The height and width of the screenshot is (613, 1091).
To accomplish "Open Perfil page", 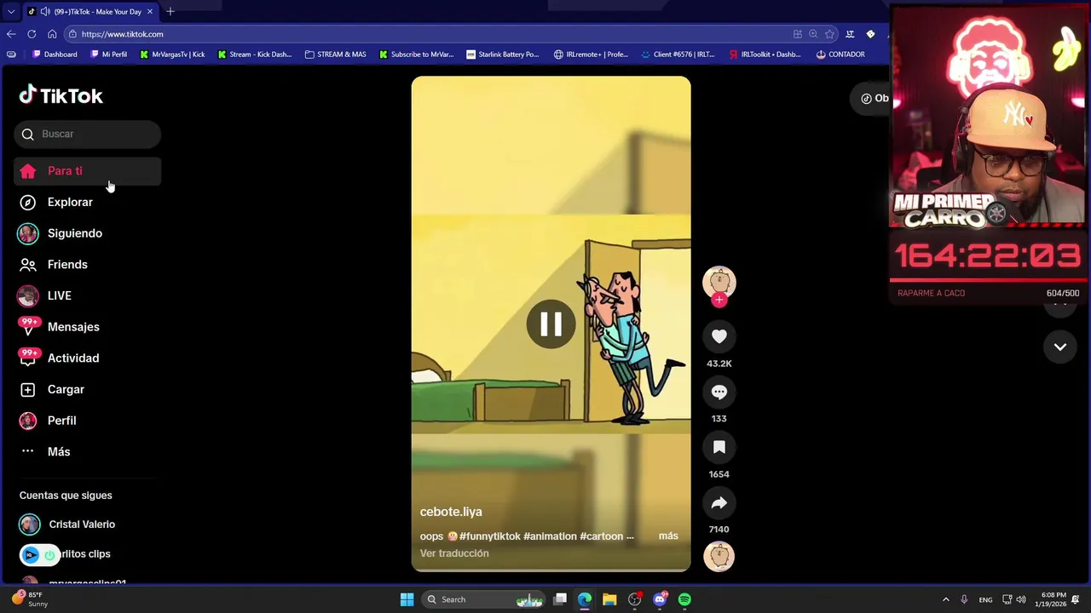I will coord(61,421).
